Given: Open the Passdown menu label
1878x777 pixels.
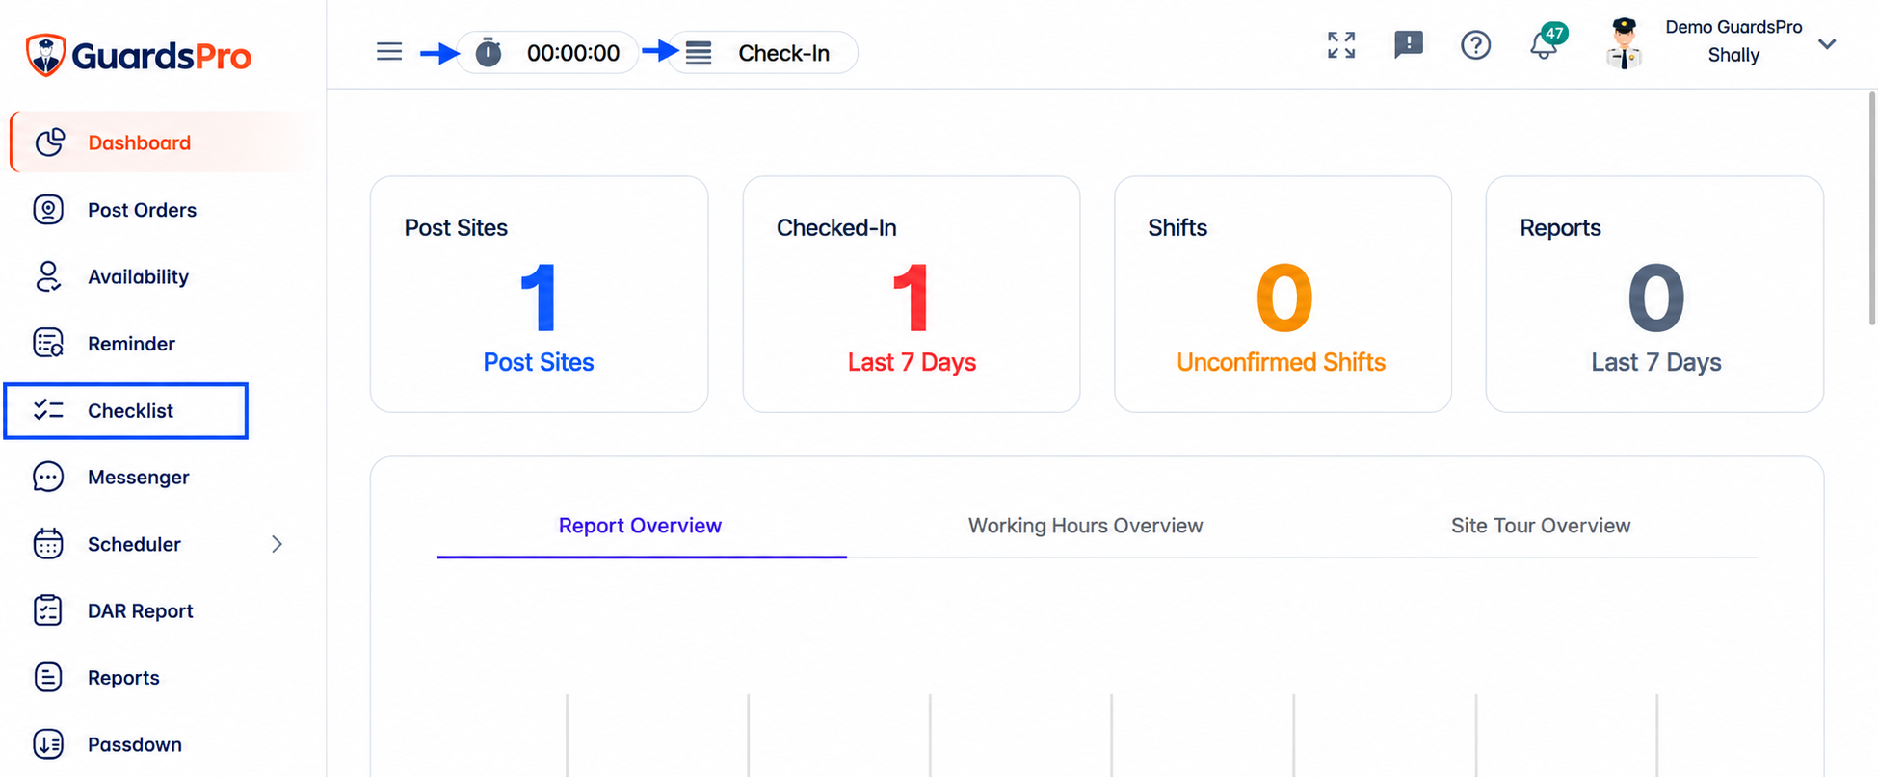Looking at the screenshot, I should (x=135, y=744).
